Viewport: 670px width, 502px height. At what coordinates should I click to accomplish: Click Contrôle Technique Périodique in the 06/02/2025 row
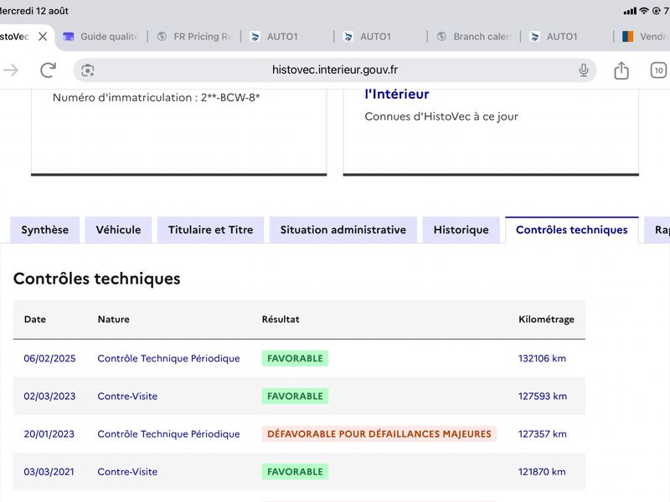[x=168, y=359]
